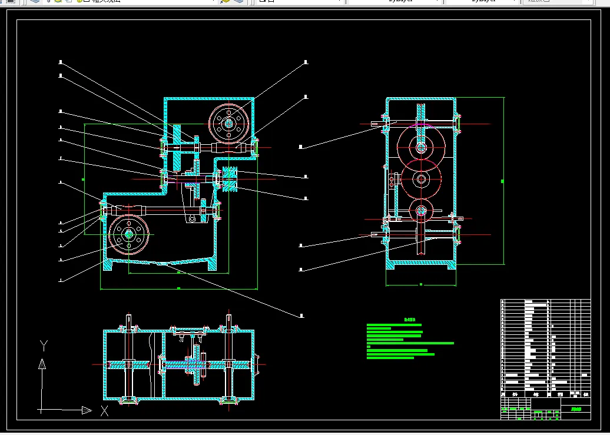Viewport: 610px width, 435px height.
Task: Select the lower large wheel in front view
Action: click(x=129, y=234)
